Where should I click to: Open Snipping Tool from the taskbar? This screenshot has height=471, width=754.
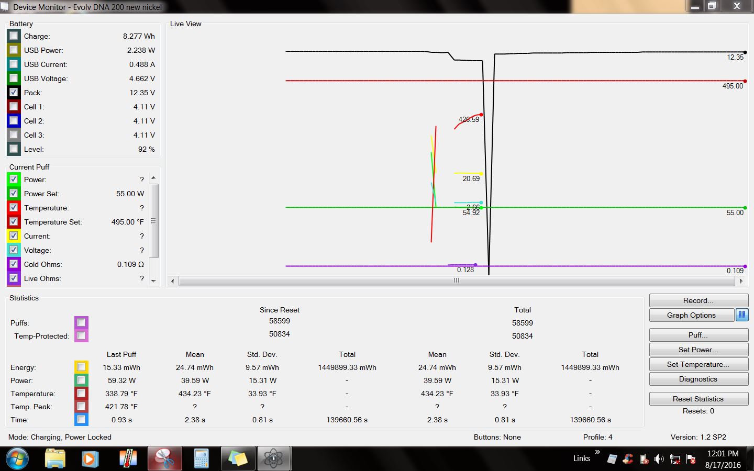click(x=164, y=459)
